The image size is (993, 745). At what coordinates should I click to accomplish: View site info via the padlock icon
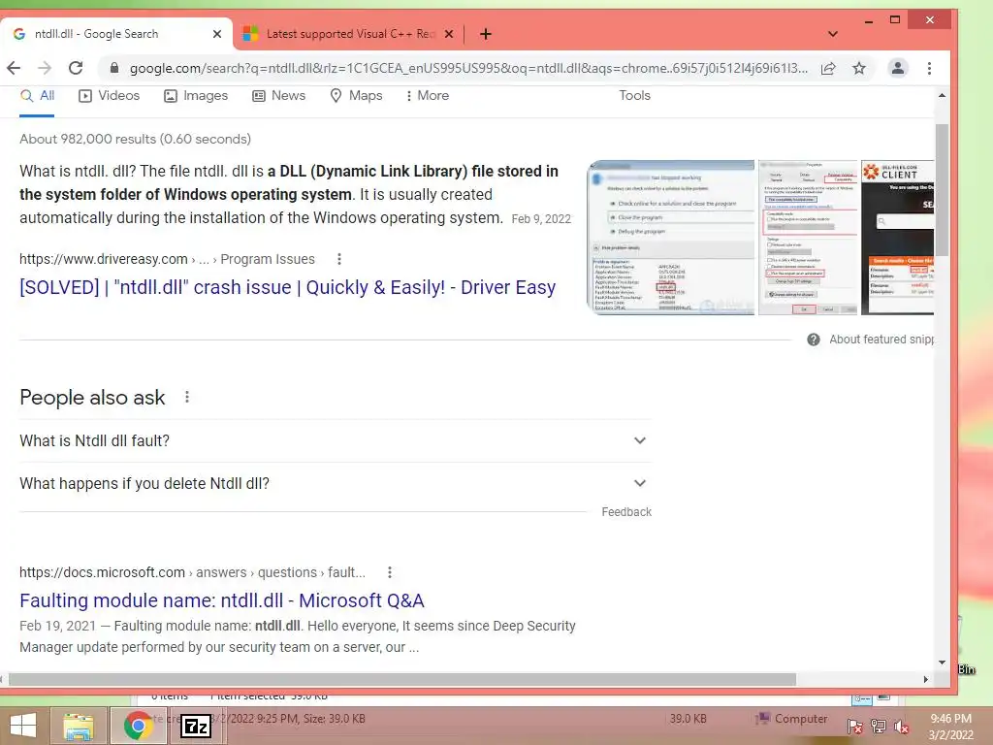click(x=114, y=68)
